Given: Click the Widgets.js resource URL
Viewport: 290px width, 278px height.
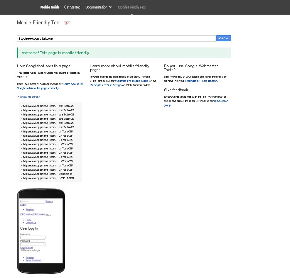Looking at the screenshot, I should pos(47,174).
